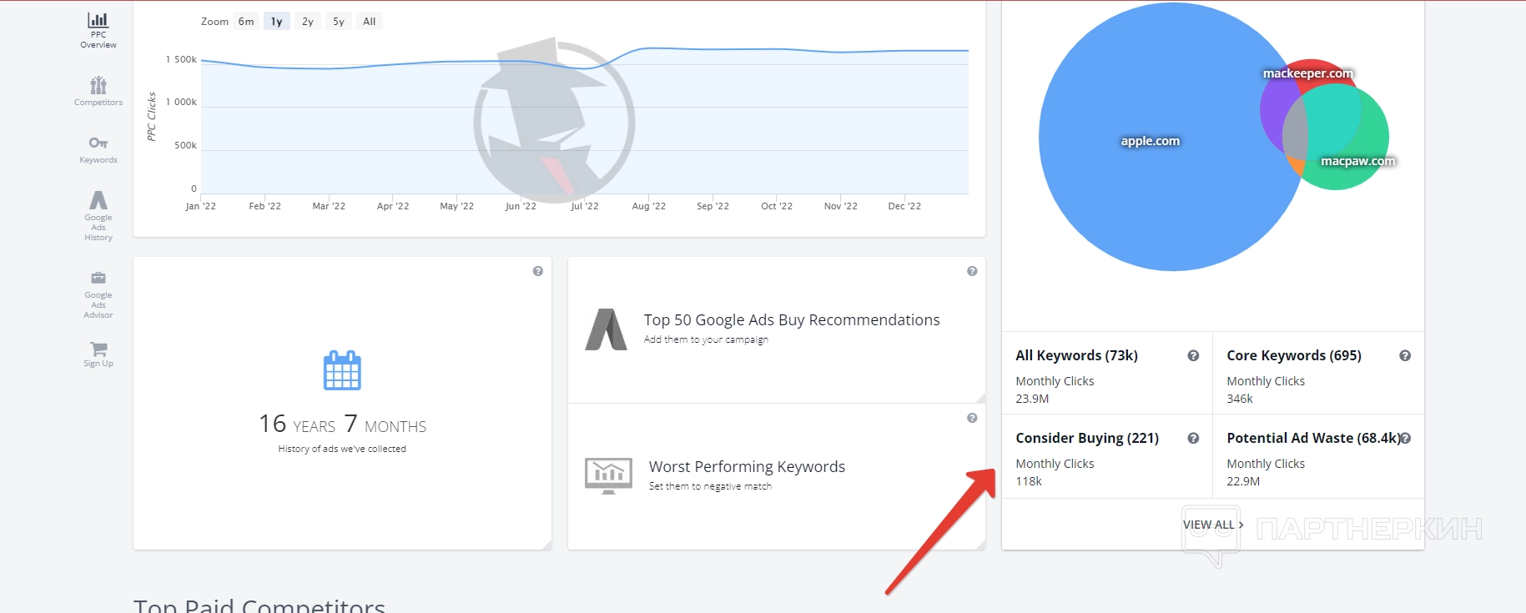Screen dimensions: 1526x613
Task: Select the red mackeeper.com bubble label
Action: point(1307,73)
